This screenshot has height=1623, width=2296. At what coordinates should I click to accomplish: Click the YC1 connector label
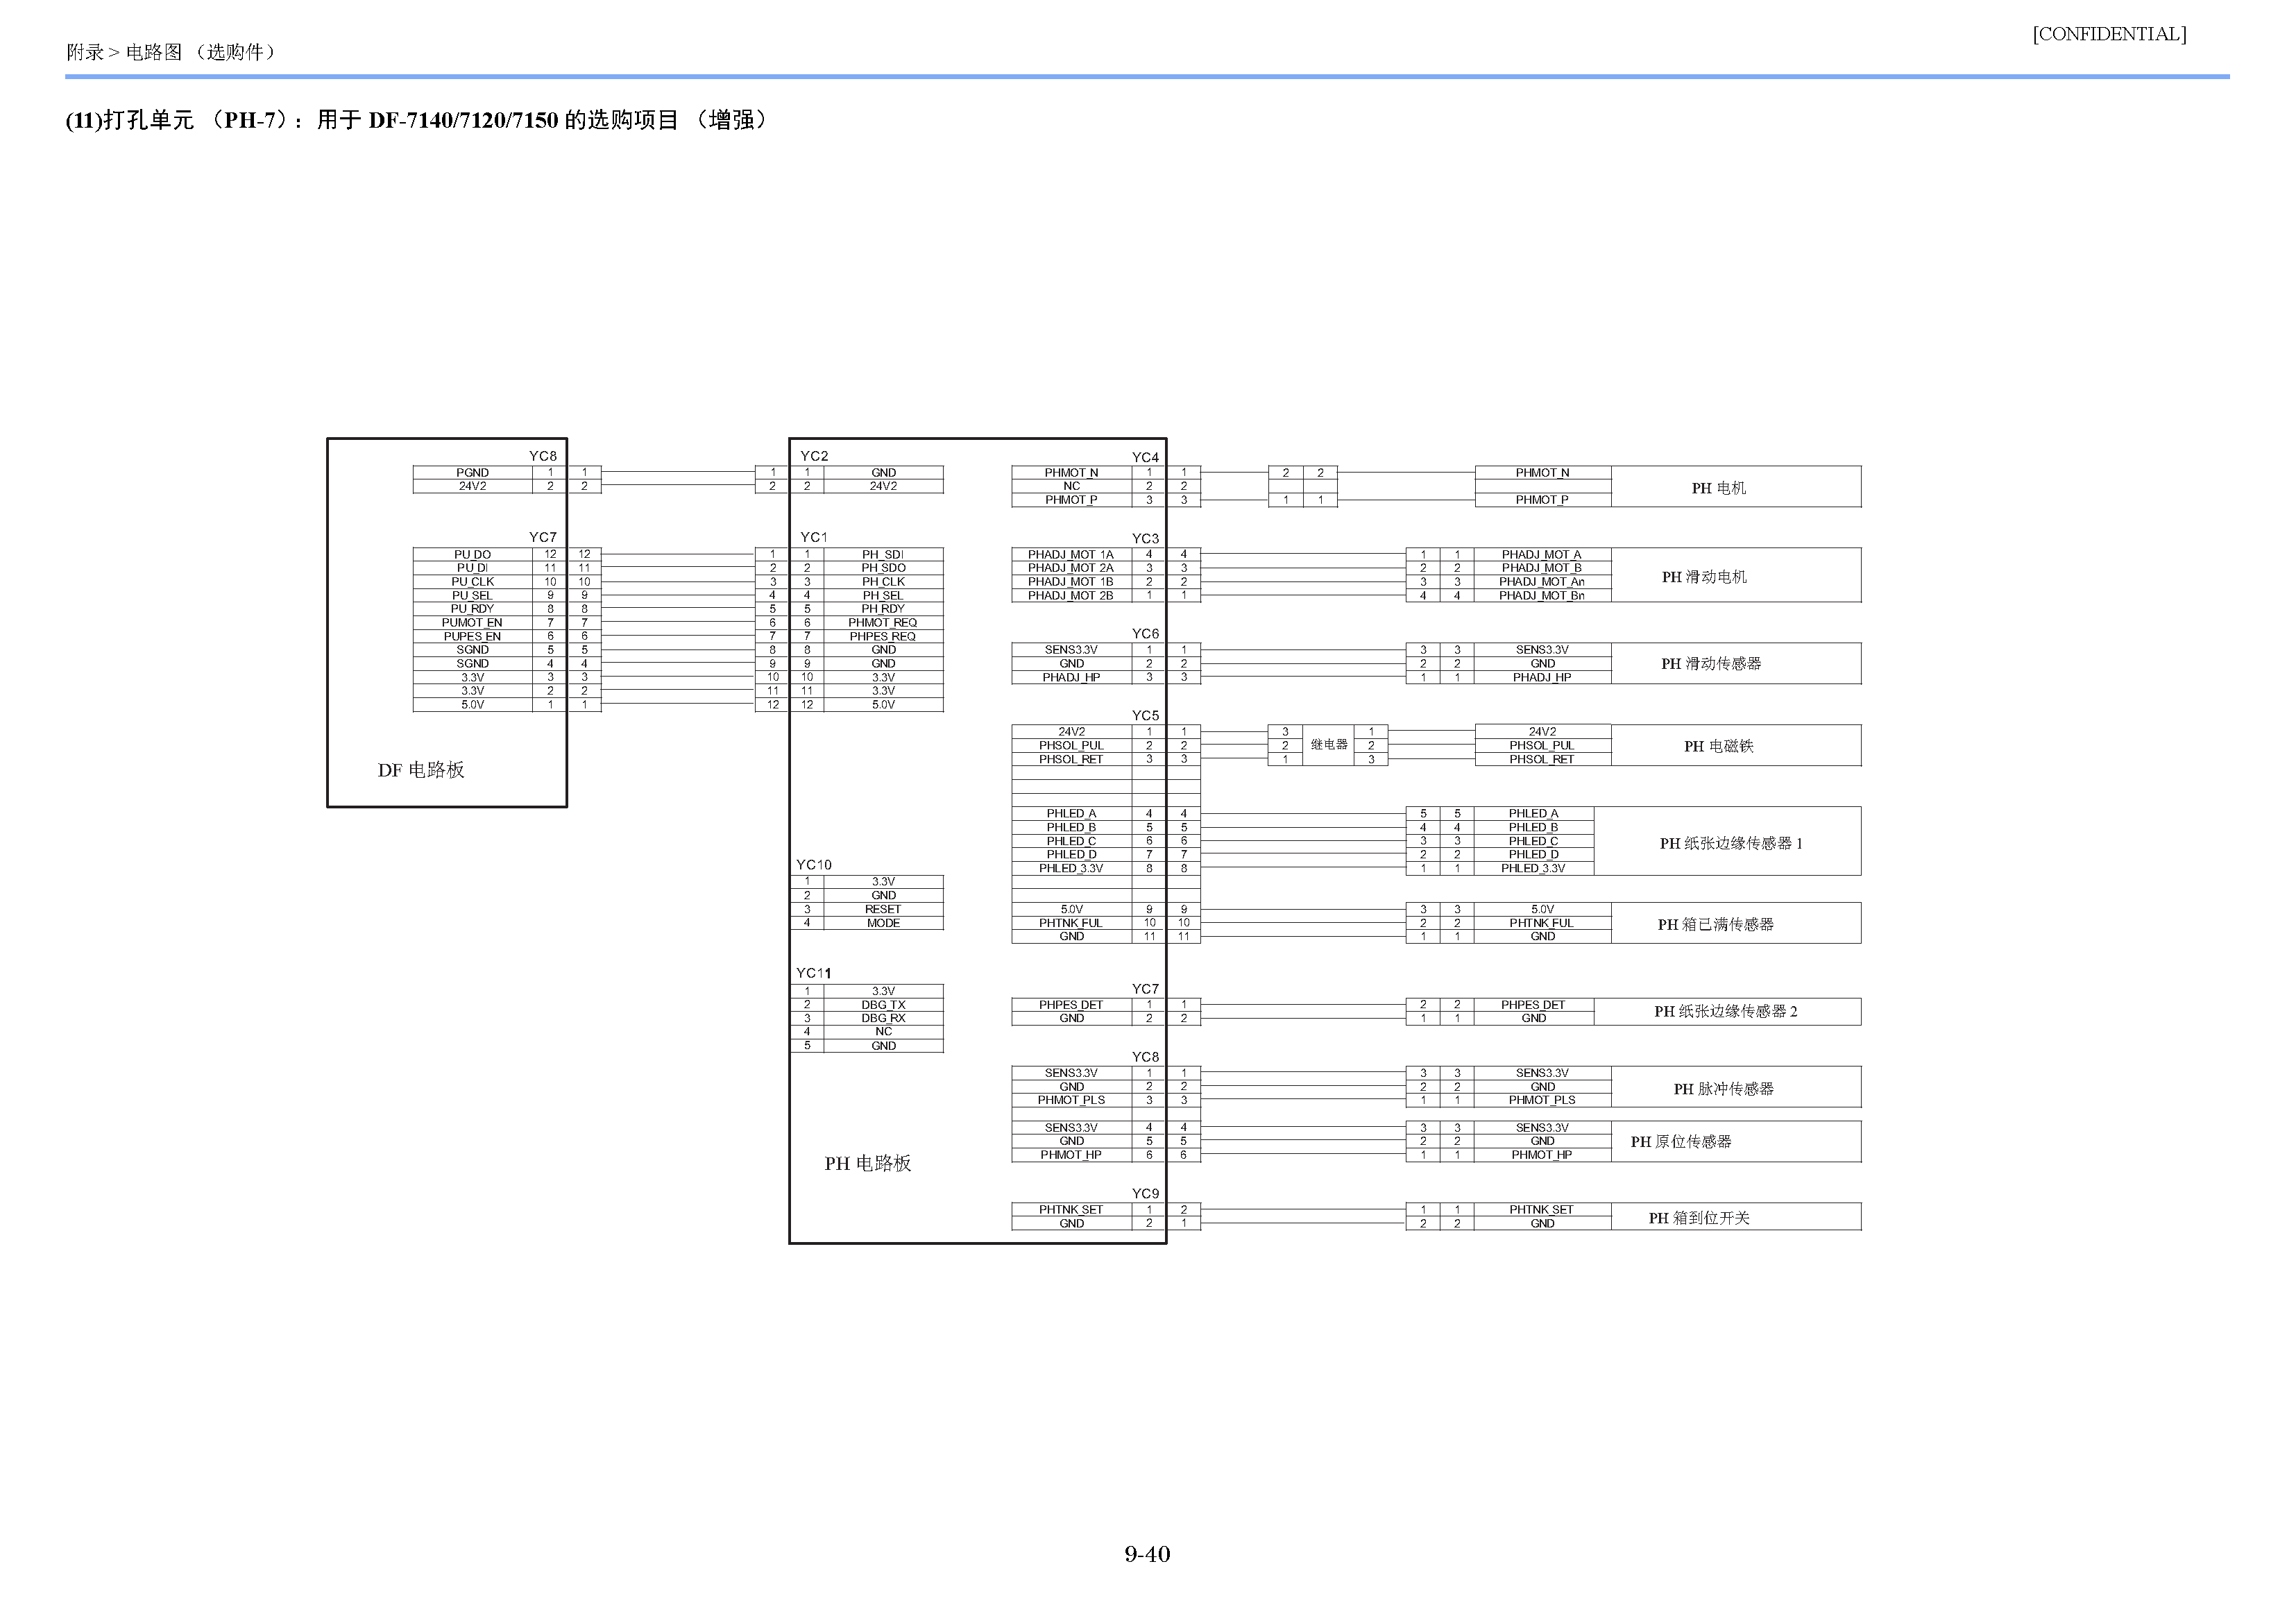(814, 537)
